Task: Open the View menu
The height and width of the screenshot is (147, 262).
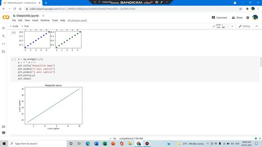Action: pyautogui.click(x=27, y=20)
